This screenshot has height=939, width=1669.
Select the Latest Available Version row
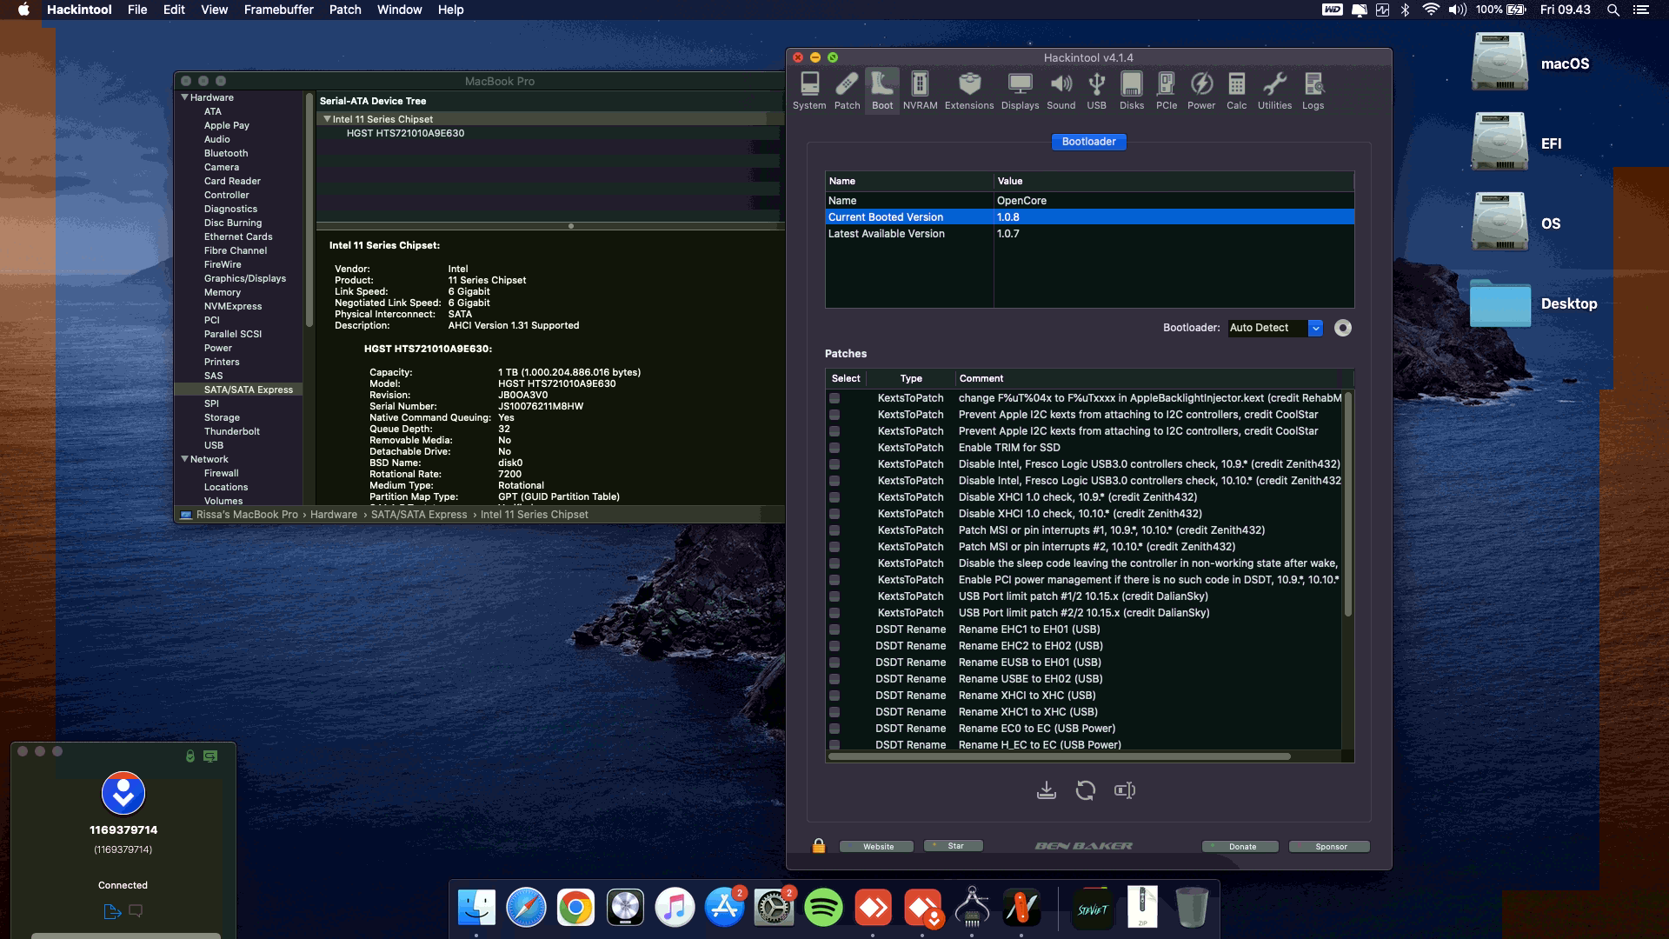click(1089, 234)
